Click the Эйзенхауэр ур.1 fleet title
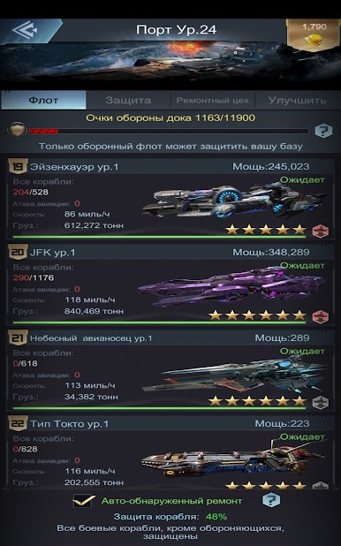This screenshot has width=341, height=546. click(74, 167)
